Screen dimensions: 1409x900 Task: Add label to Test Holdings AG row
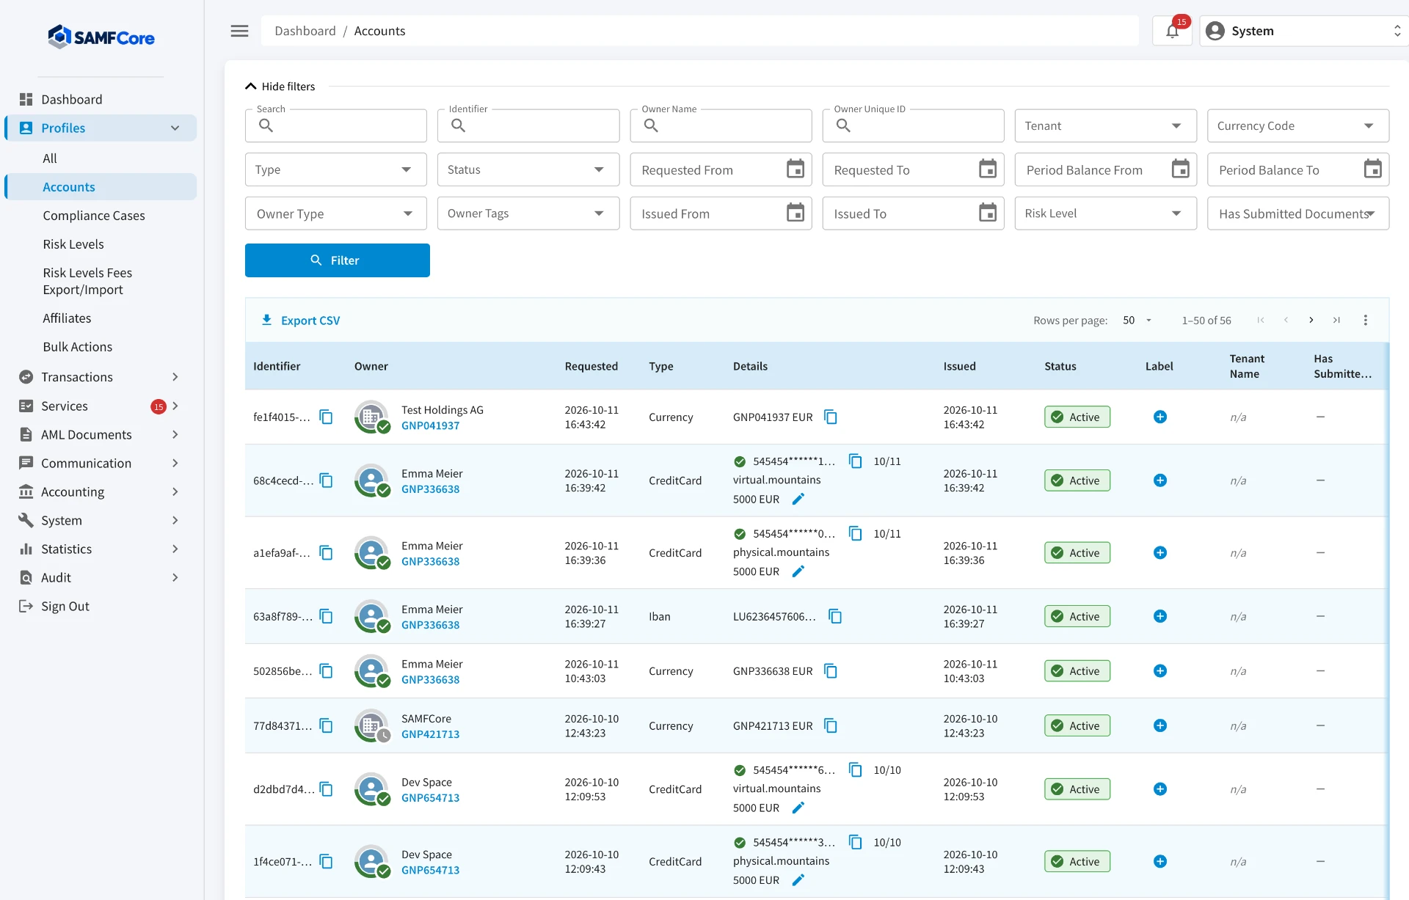coord(1160,417)
